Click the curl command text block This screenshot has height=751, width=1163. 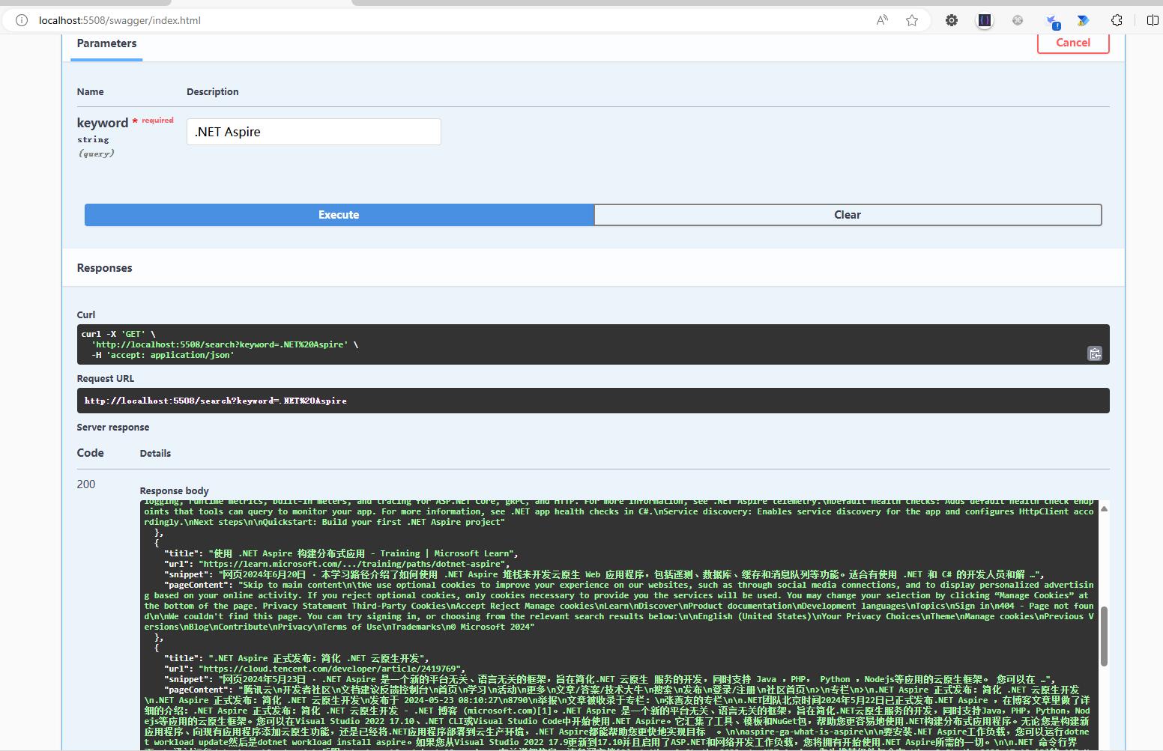coord(593,344)
